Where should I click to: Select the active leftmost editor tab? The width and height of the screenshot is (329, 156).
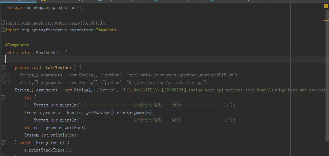click(18, 1)
